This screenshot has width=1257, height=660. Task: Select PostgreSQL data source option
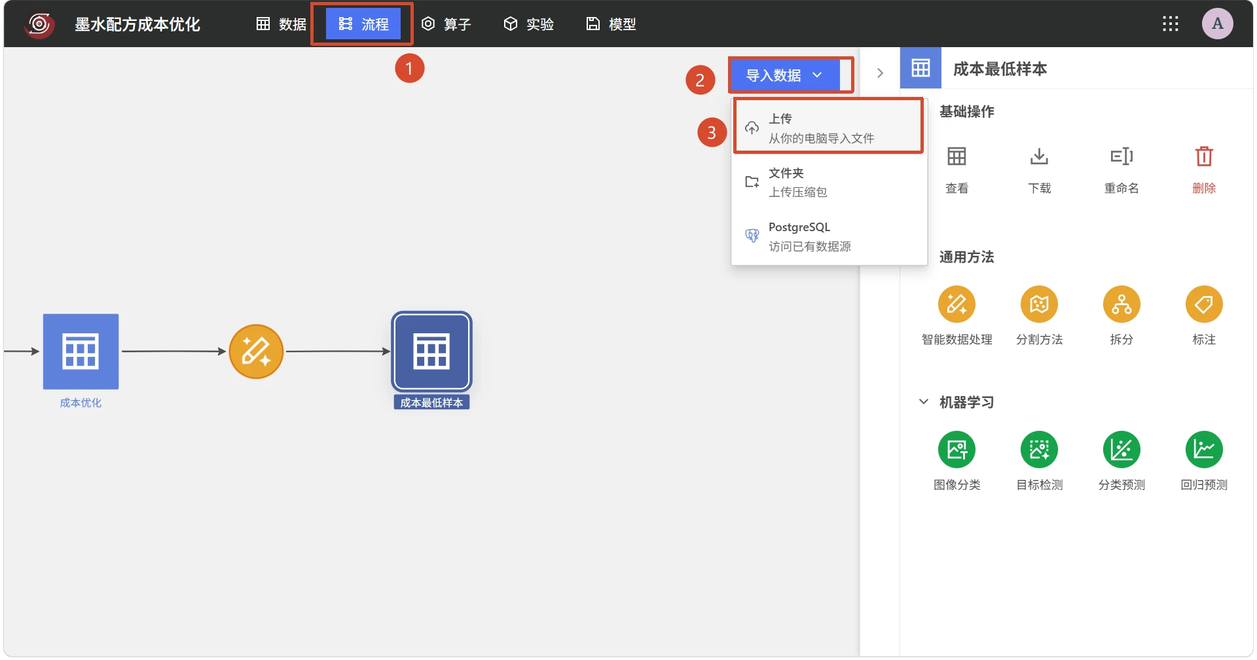[x=829, y=236]
